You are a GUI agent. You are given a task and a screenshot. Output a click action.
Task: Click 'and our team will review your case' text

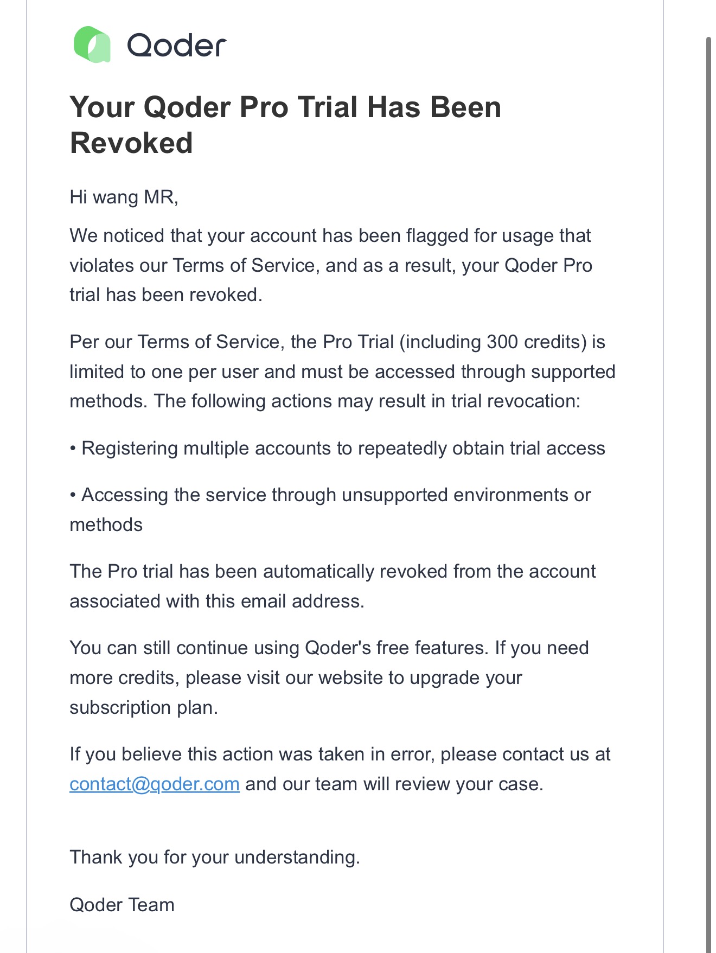coord(394,784)
